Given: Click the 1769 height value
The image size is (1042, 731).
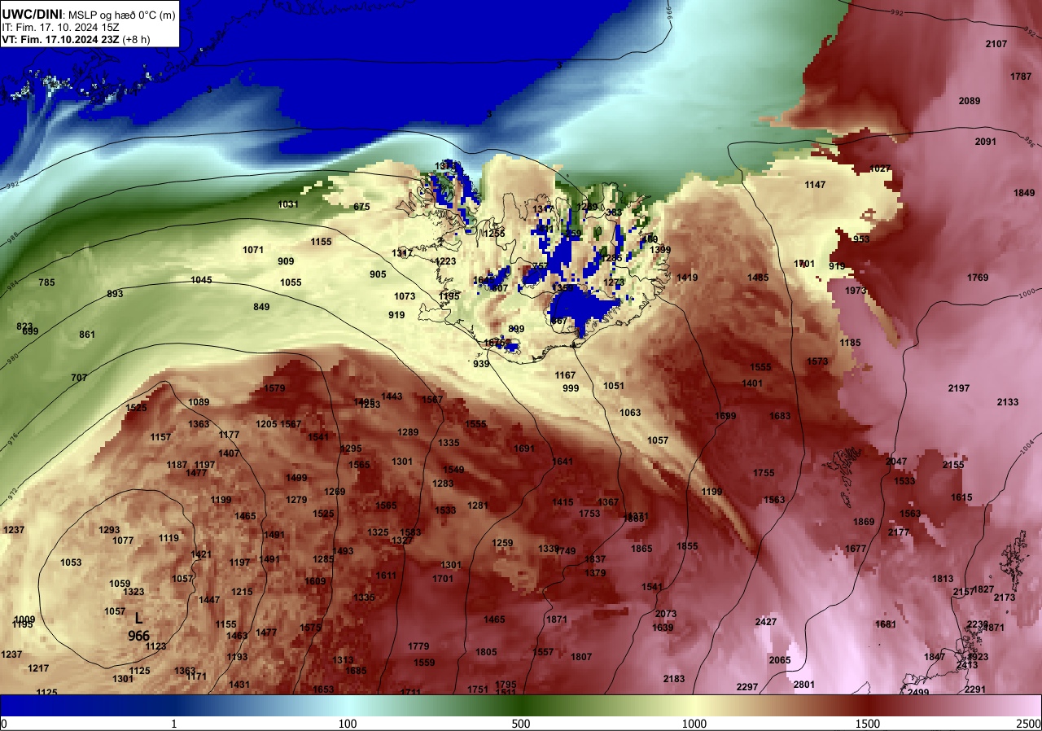Looking at the screenshot, I should click(978, 278).
